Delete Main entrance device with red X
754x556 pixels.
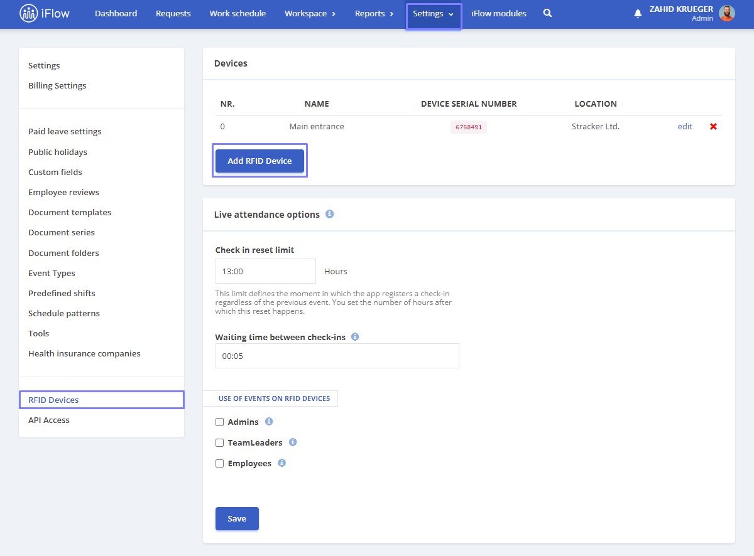point(713,127)
